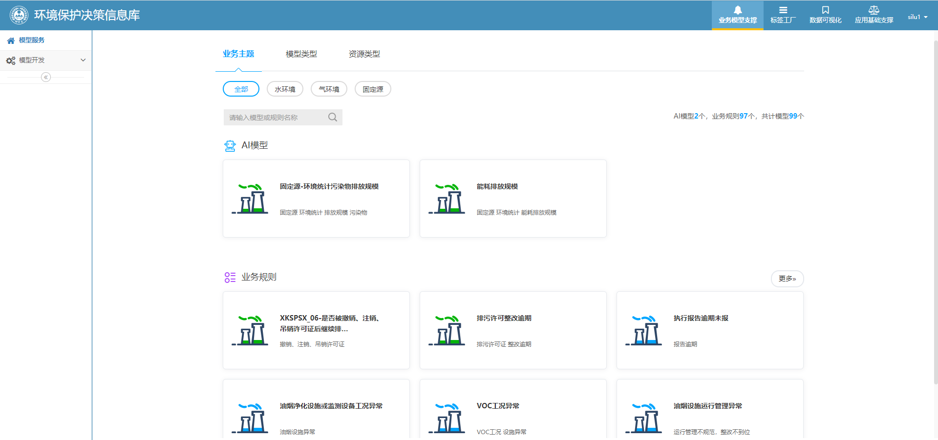
Task: Click the page vertical scrollbar
Action: coord(936,212)
